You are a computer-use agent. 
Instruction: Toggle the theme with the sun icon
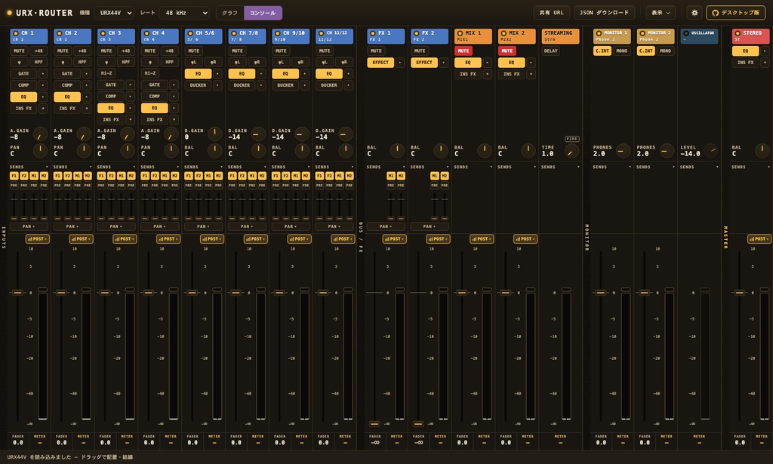(694, 13)
